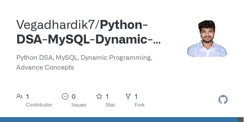Click the 'Fork' label
244x122 pixels.
coord(140,105)
